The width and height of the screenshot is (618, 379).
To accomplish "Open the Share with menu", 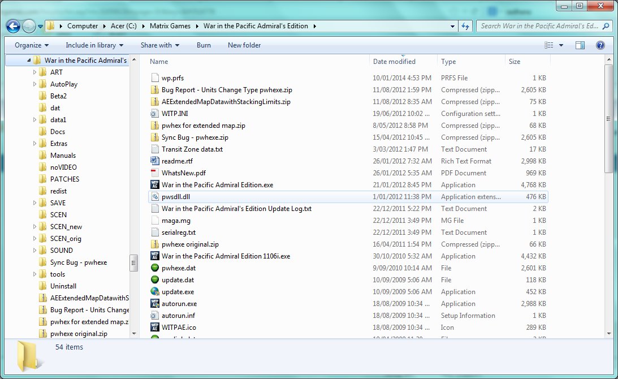I will point(160,45).
